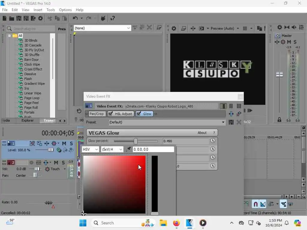Click the New project icon
The width and height of the screenshot is (307, 230).
pyautogui.click(x=4, y=18)
